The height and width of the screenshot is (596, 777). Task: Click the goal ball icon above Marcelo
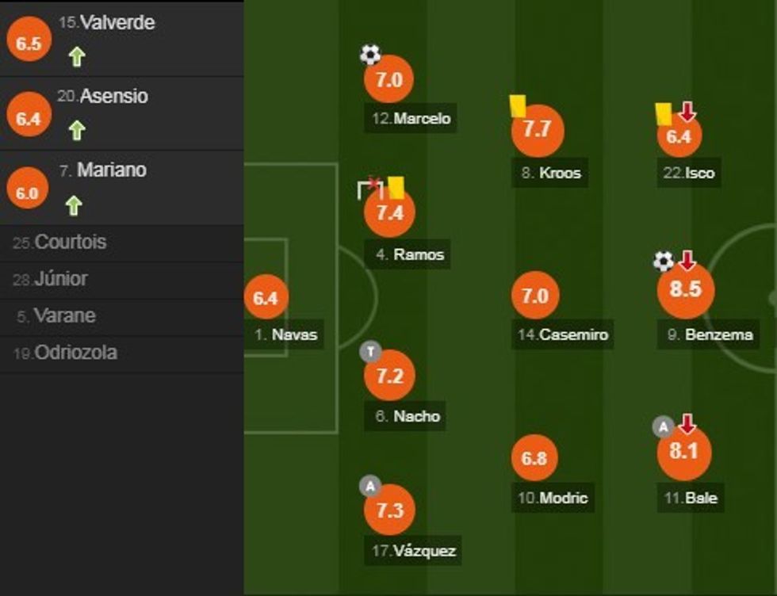(x=370, y=55)
